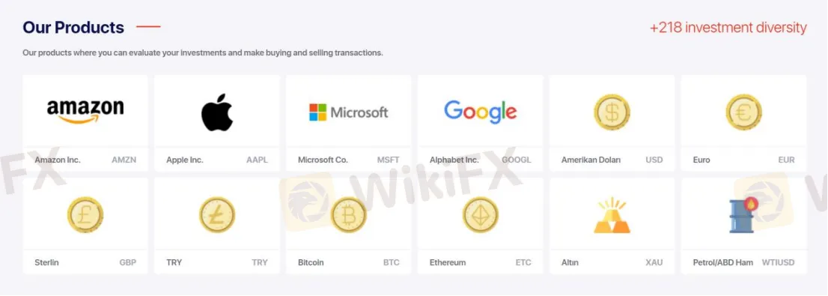Open the +218 investment diversity link
Viewport: 828px width, 296px height.
coord(728,28)
